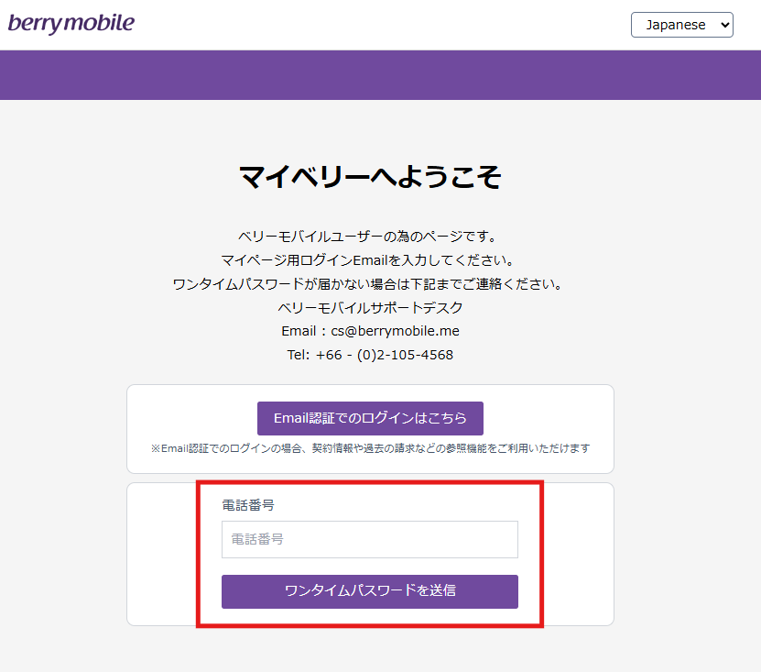761x672 pixels.
Task: Click the berrymobile logo
Action: tap(71, 23)
